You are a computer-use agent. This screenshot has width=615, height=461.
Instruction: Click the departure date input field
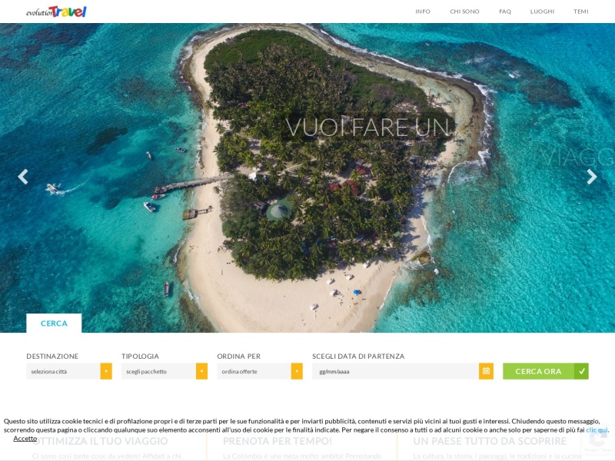tap(395, 371)
